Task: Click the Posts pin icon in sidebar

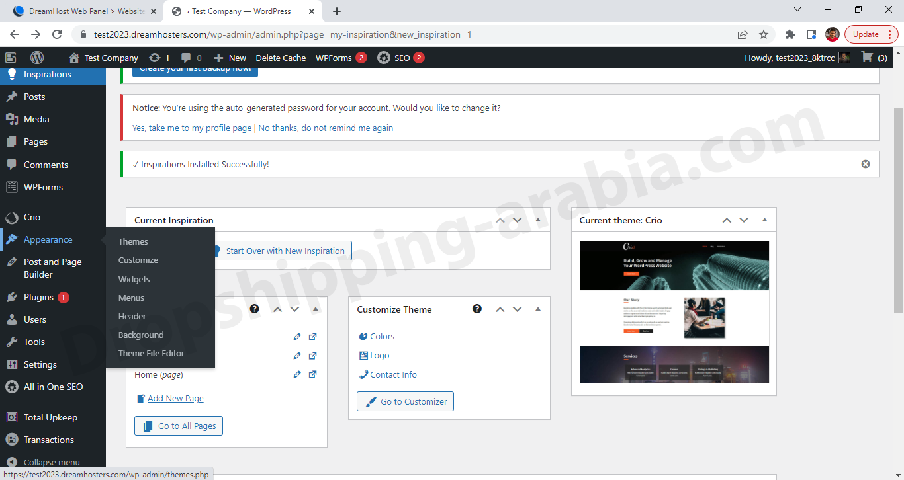Action: click(x=11, y=97)
